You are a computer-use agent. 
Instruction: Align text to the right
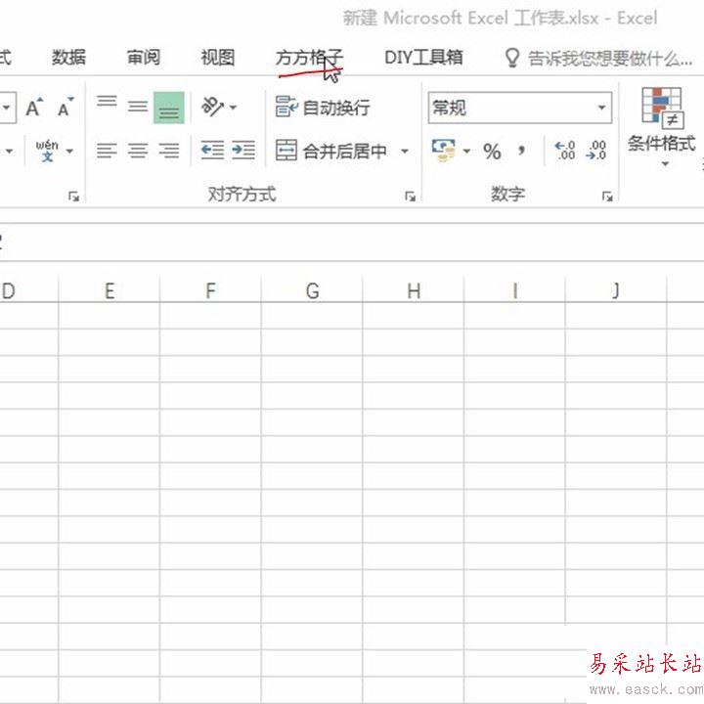tap(169, 151)
